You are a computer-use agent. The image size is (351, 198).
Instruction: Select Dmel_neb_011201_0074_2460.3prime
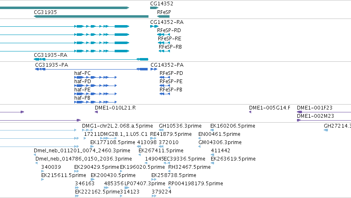point(35,155)
